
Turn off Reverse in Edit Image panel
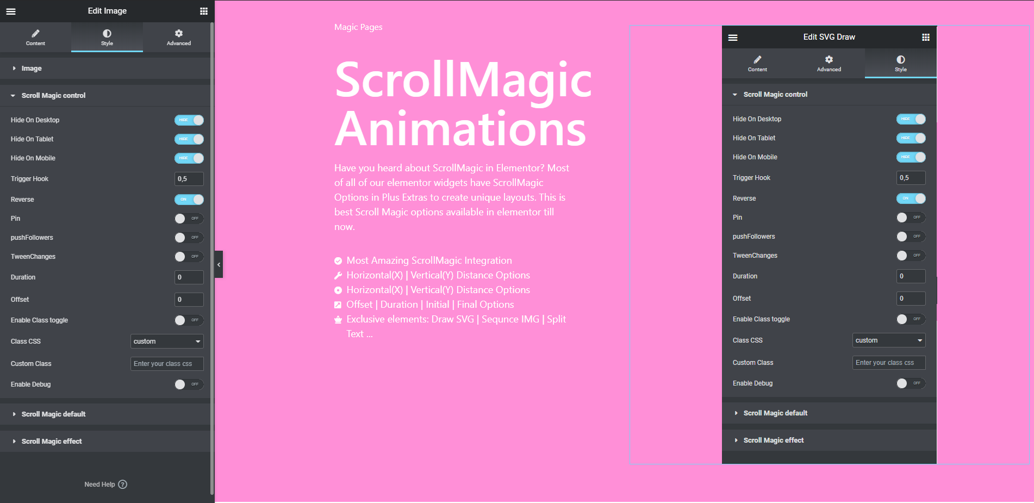[189, 200]
